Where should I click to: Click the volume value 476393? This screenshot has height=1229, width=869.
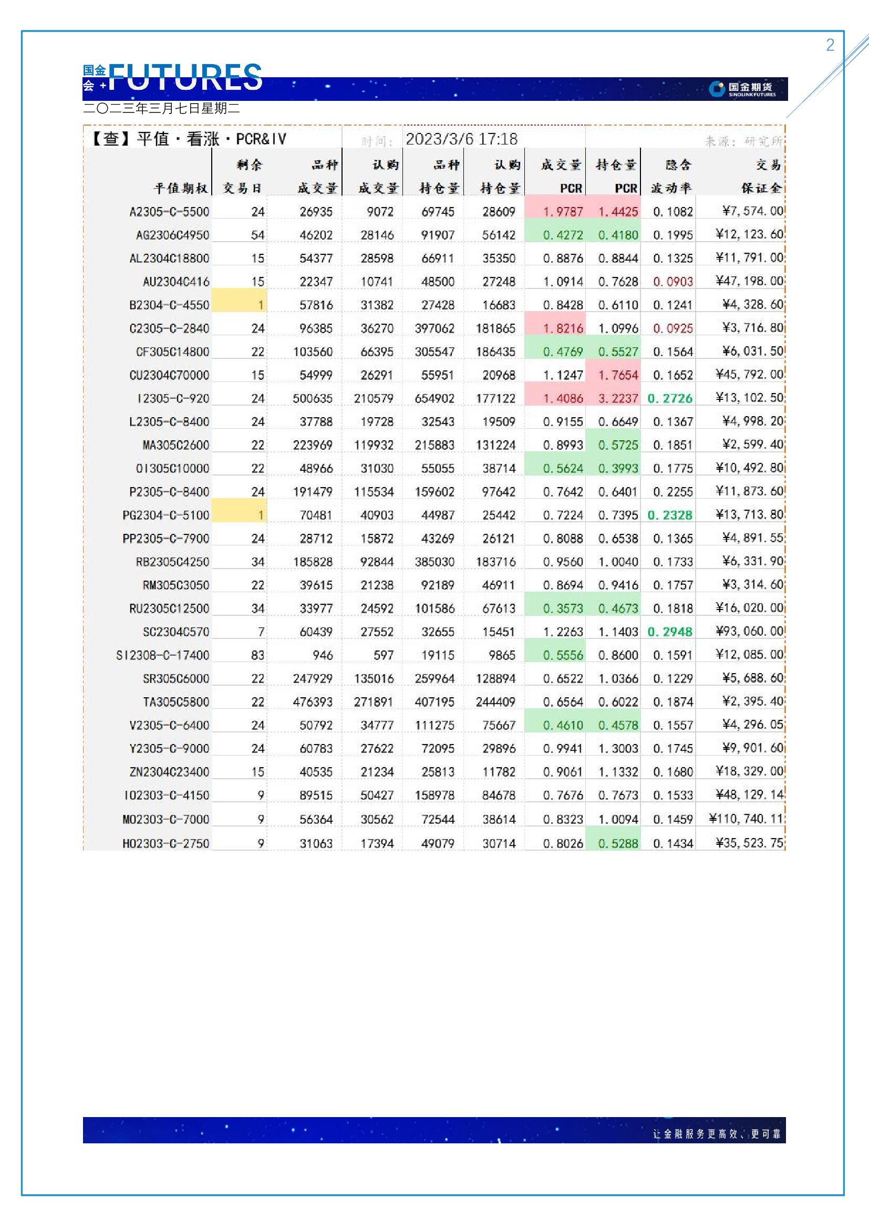point(313,702)
